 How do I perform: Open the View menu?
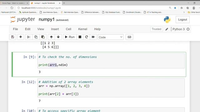pos(41,29)
